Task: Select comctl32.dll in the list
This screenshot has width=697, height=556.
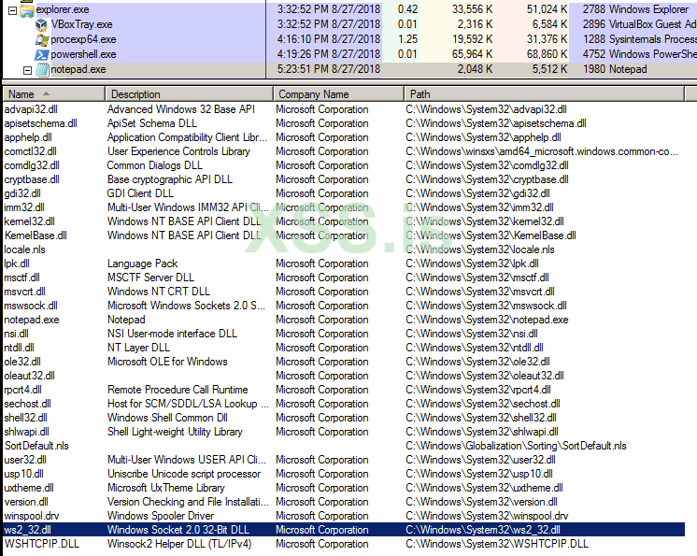Action: 344,151
